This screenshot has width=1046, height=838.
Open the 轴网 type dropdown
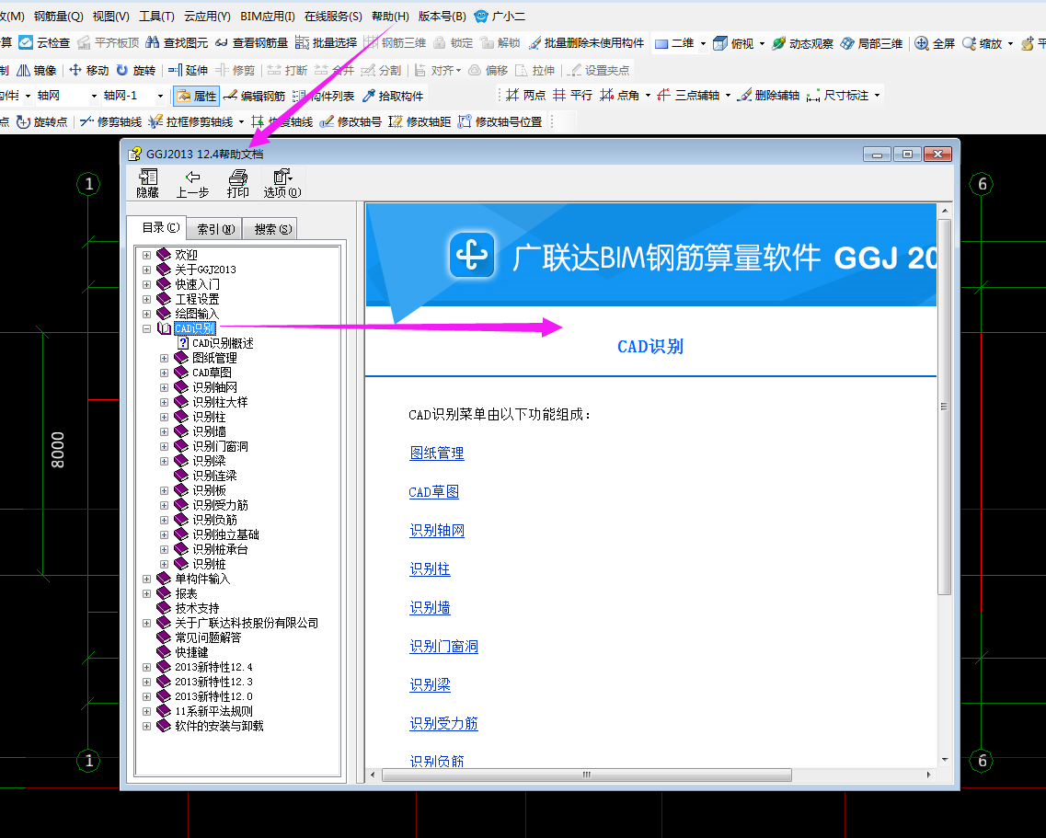94,96
